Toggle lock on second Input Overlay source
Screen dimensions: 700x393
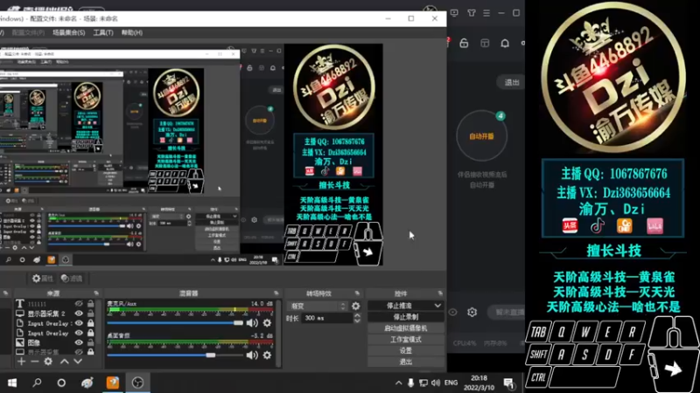[91, 333]
